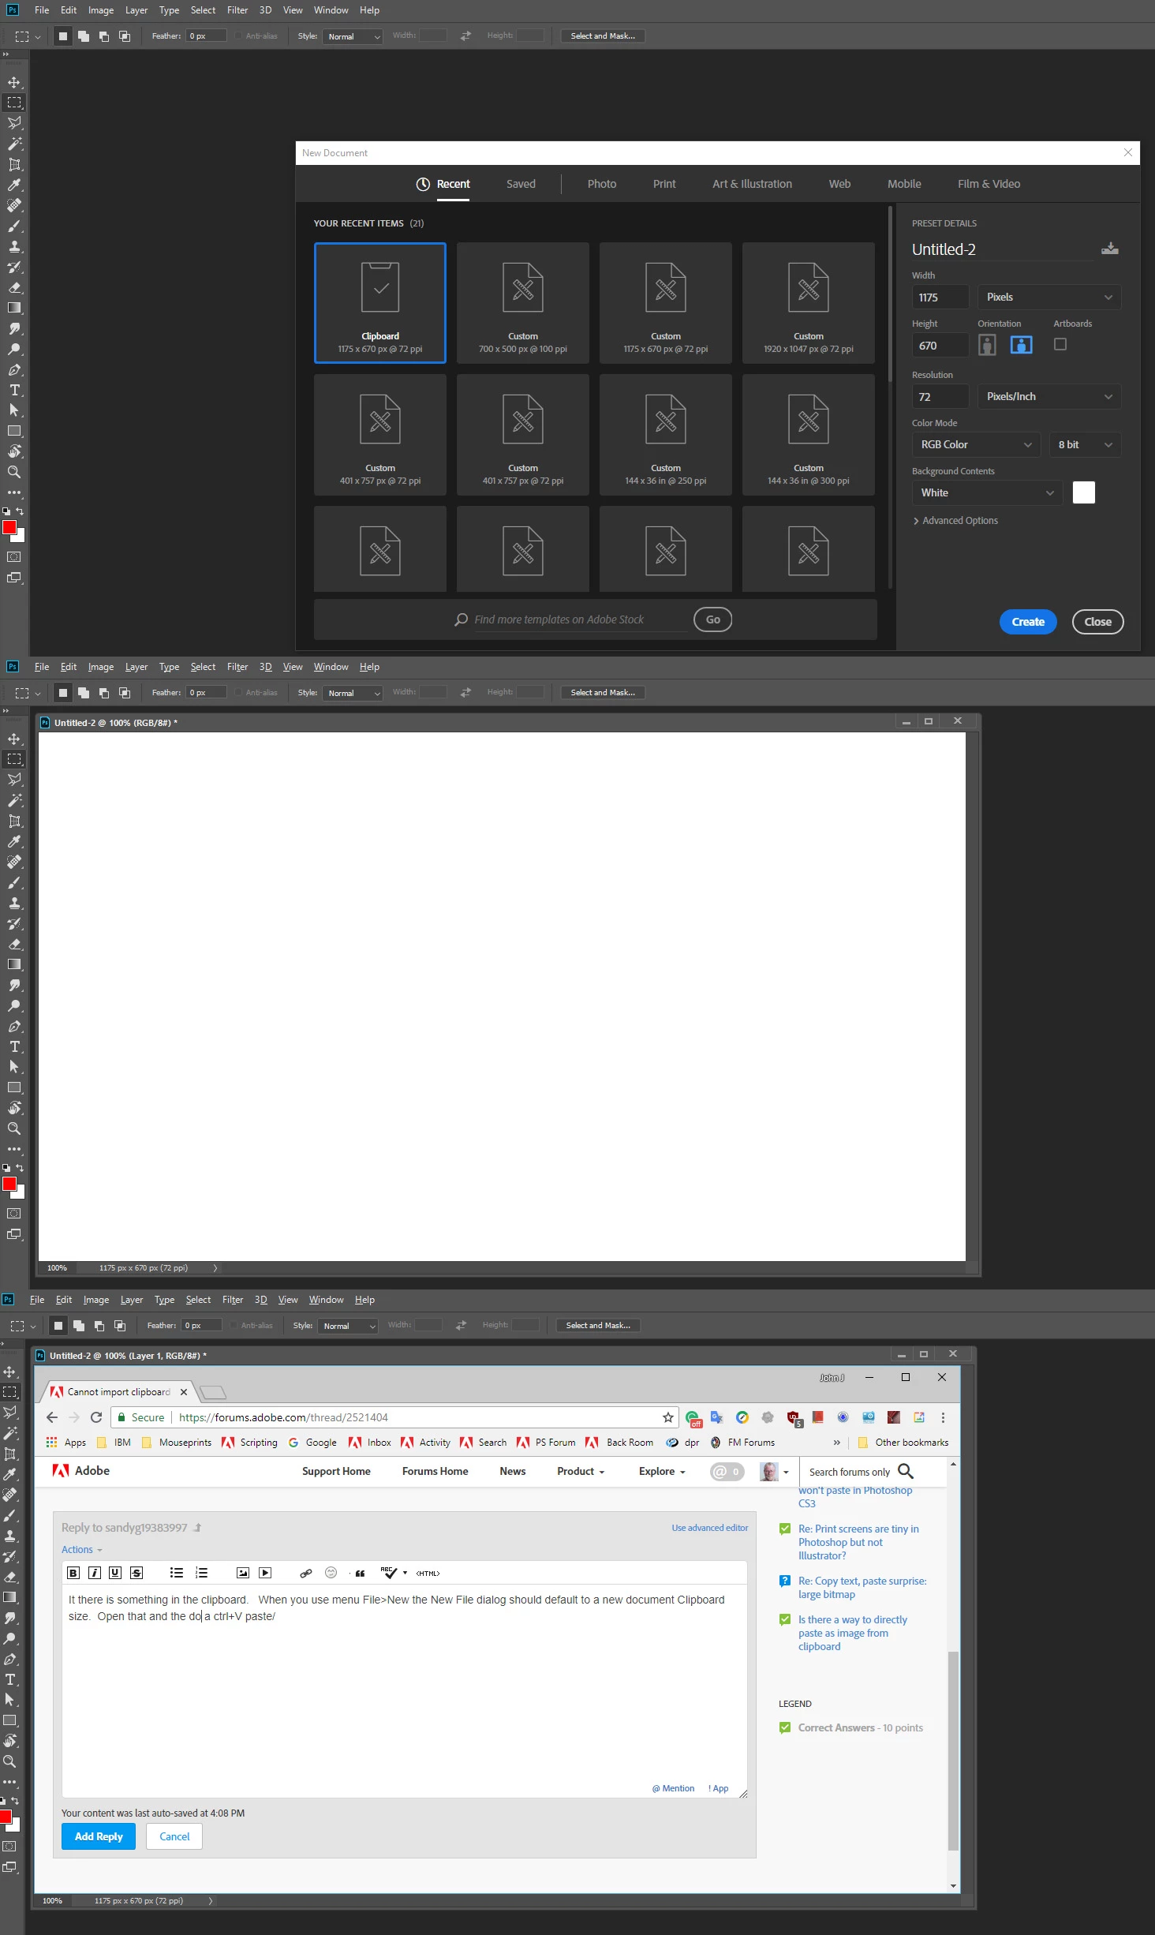Viewport: 1155px width, 1935px height.
Task: Select the Magic Wand tool beside the New Document dialog
Action: pos(14,144)
